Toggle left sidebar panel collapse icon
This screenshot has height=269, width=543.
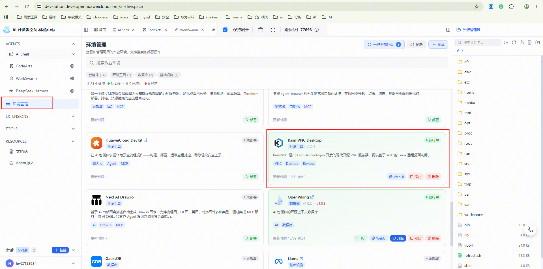(x=86, y=30)
